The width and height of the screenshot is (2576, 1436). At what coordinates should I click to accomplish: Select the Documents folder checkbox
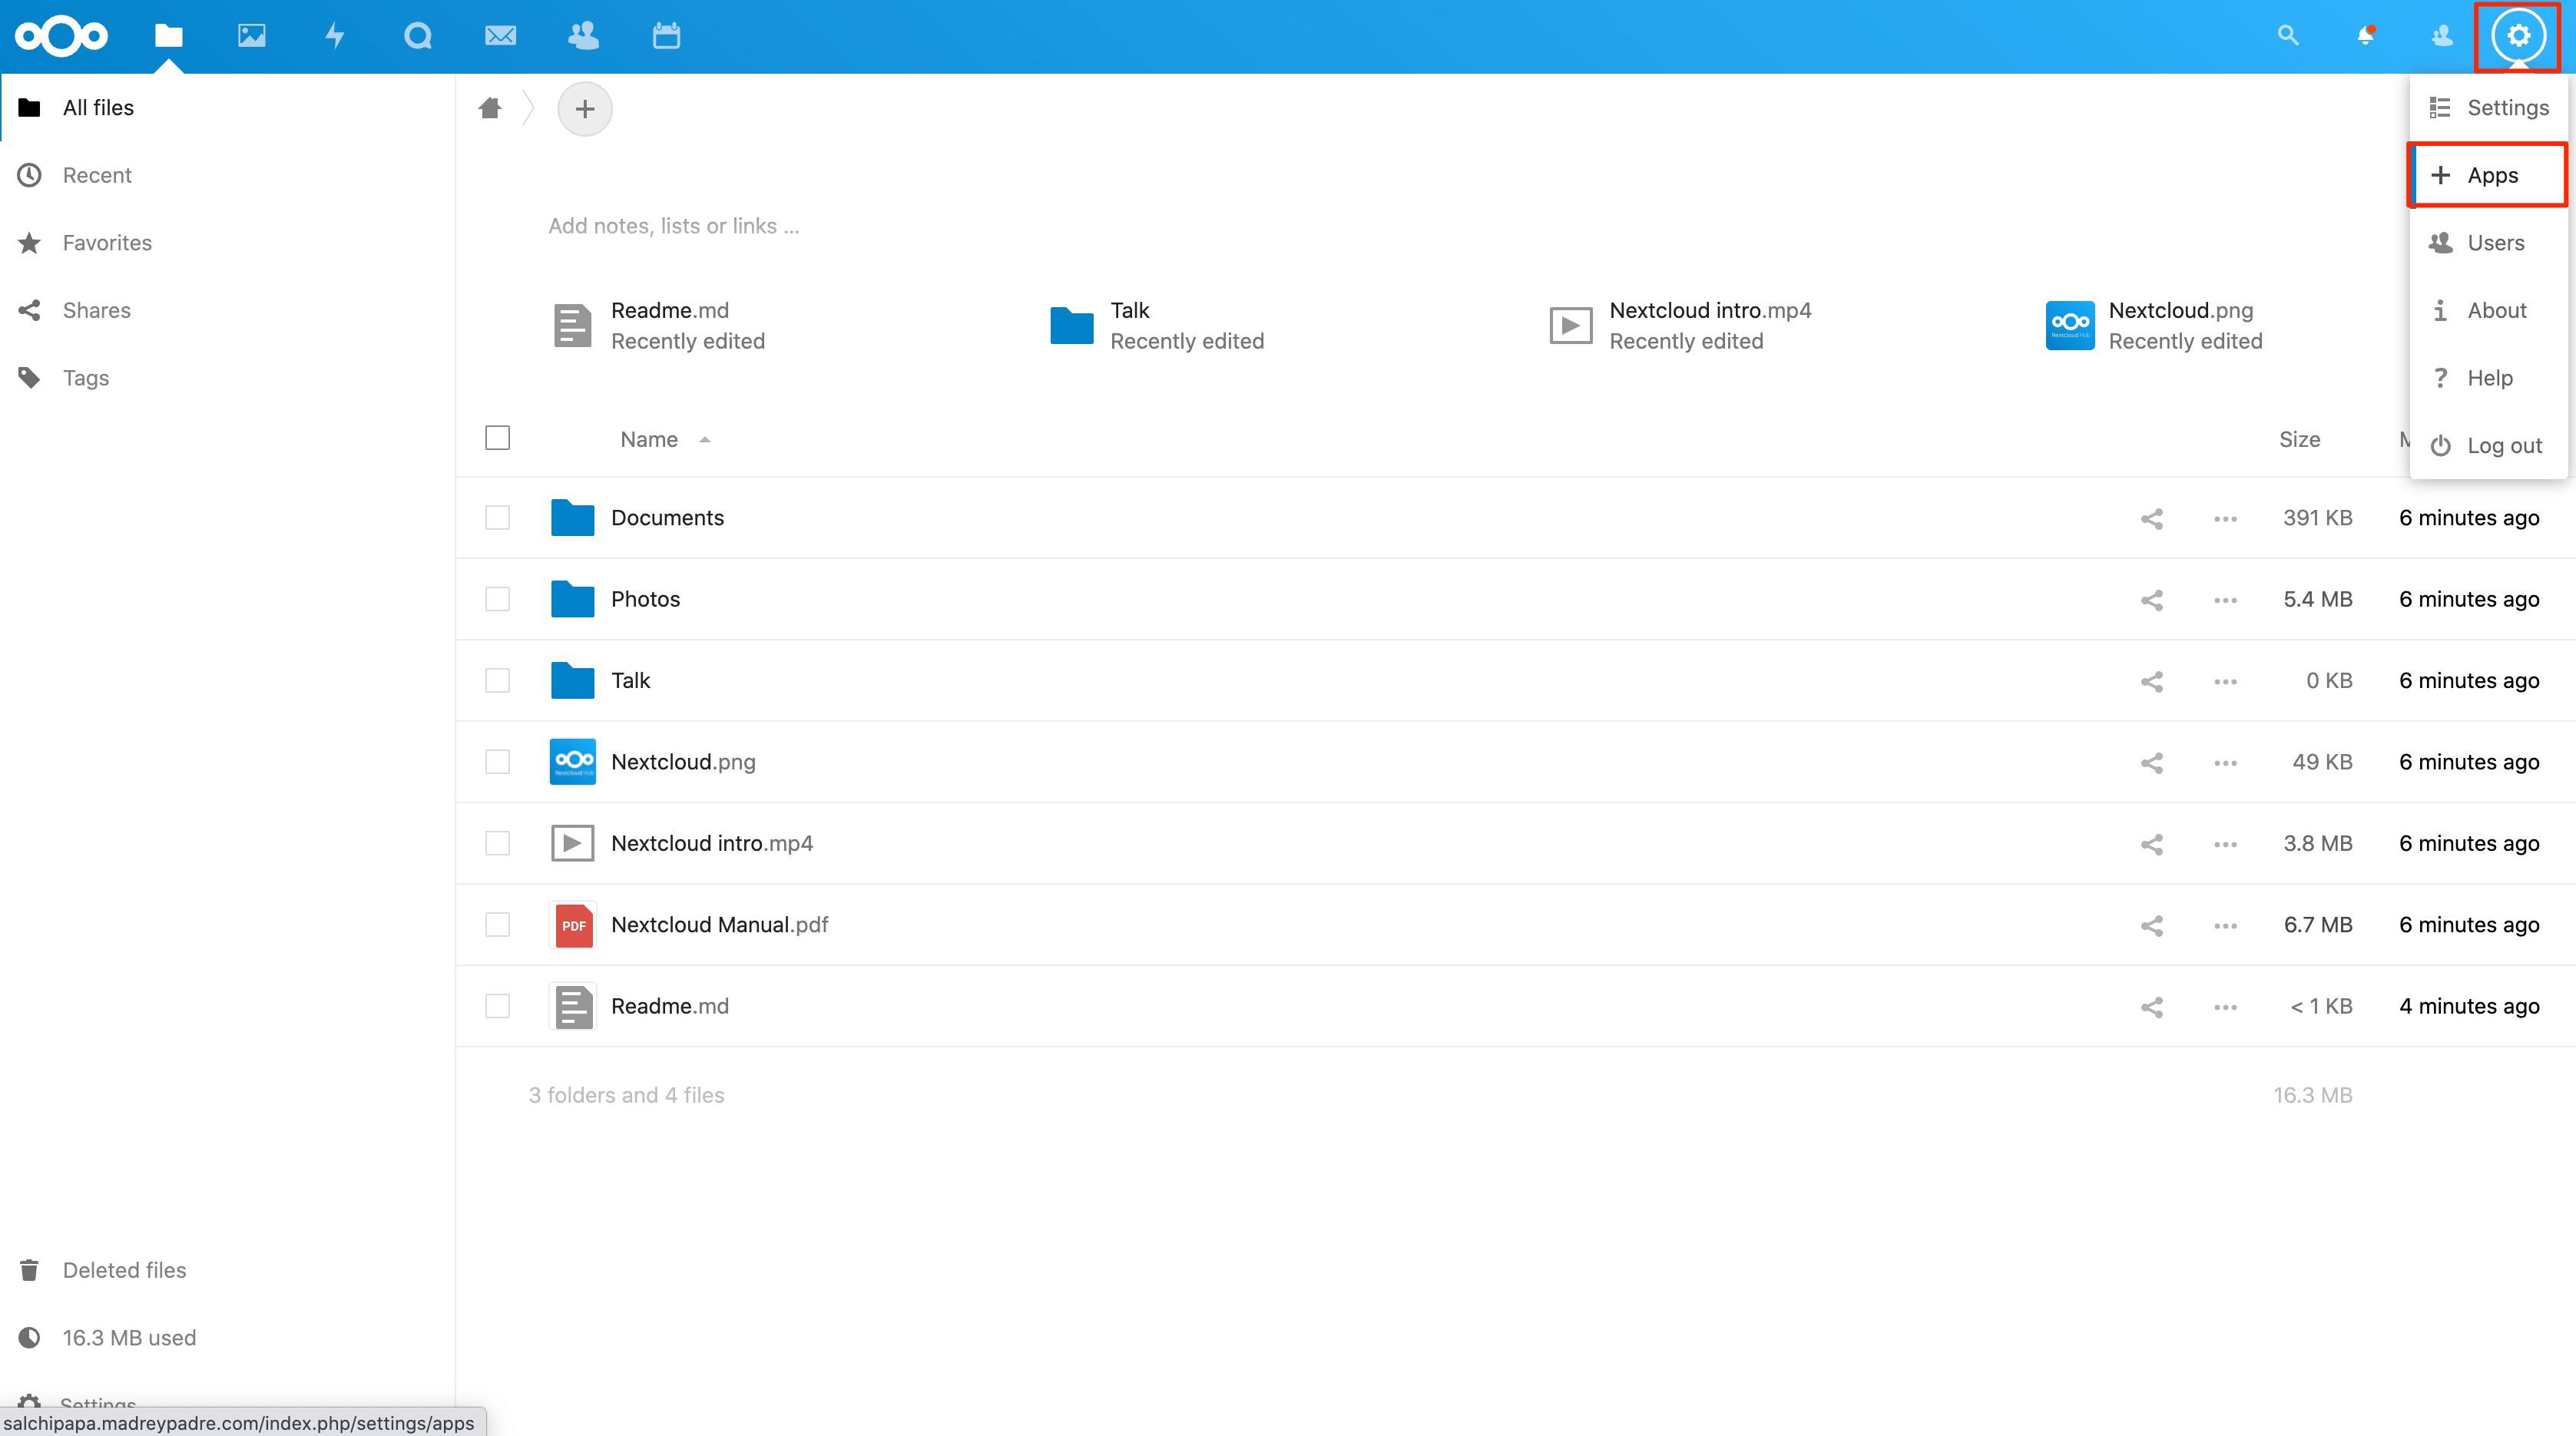point(497,517)
